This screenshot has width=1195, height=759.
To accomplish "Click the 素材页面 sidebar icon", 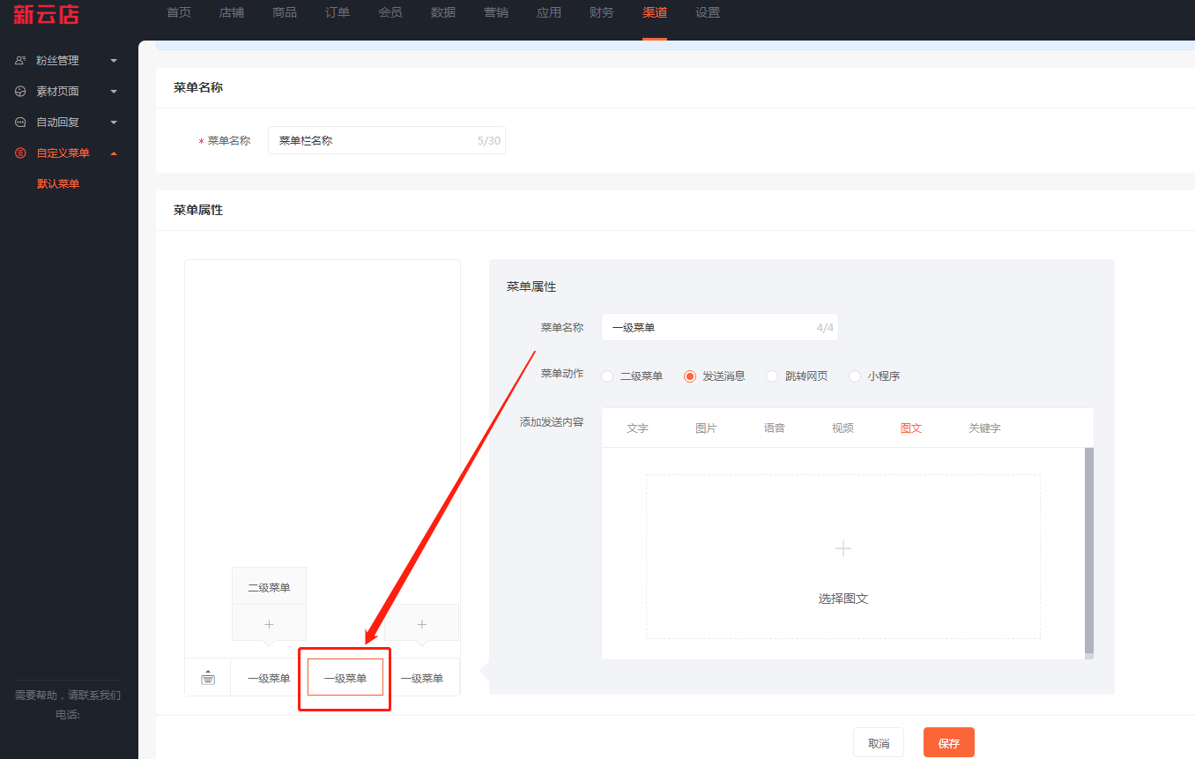I will coord(20,92).
